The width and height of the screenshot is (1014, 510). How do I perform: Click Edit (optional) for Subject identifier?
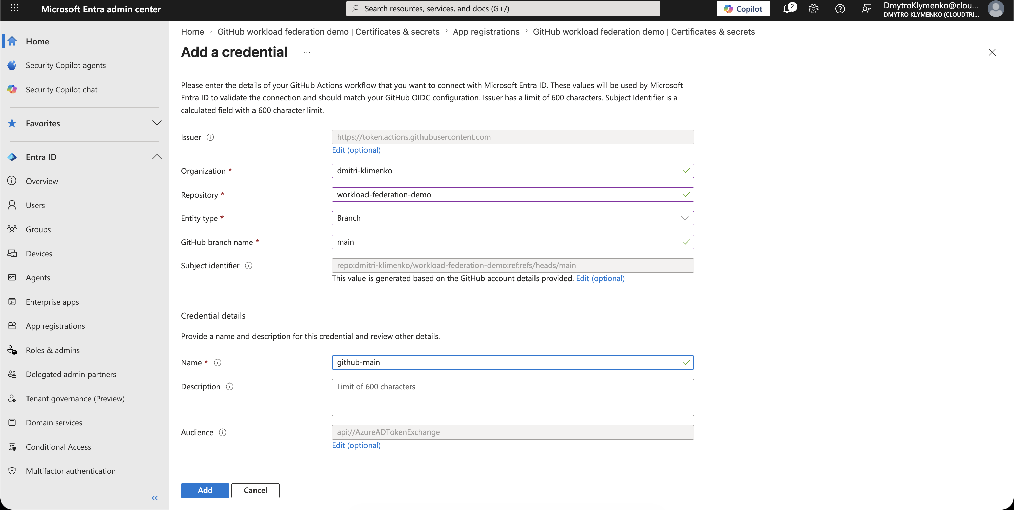click(x=600, y=278)
